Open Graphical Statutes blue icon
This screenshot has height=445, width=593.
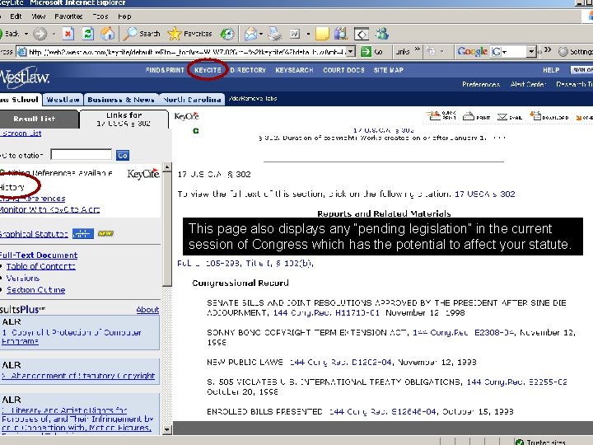83,233
